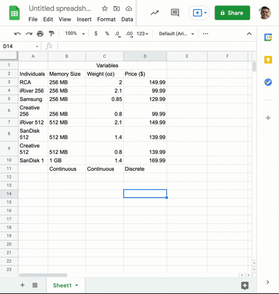Open the Google account avatar
Screen dimensions: 279x294
coord(265,13)
